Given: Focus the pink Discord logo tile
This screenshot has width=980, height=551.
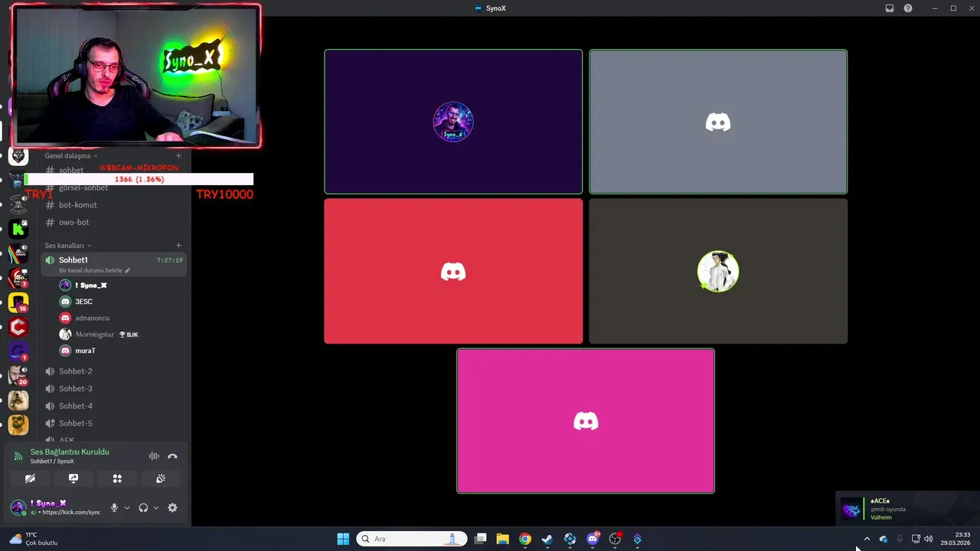Looking at the screenshot, I should point(586,421).
